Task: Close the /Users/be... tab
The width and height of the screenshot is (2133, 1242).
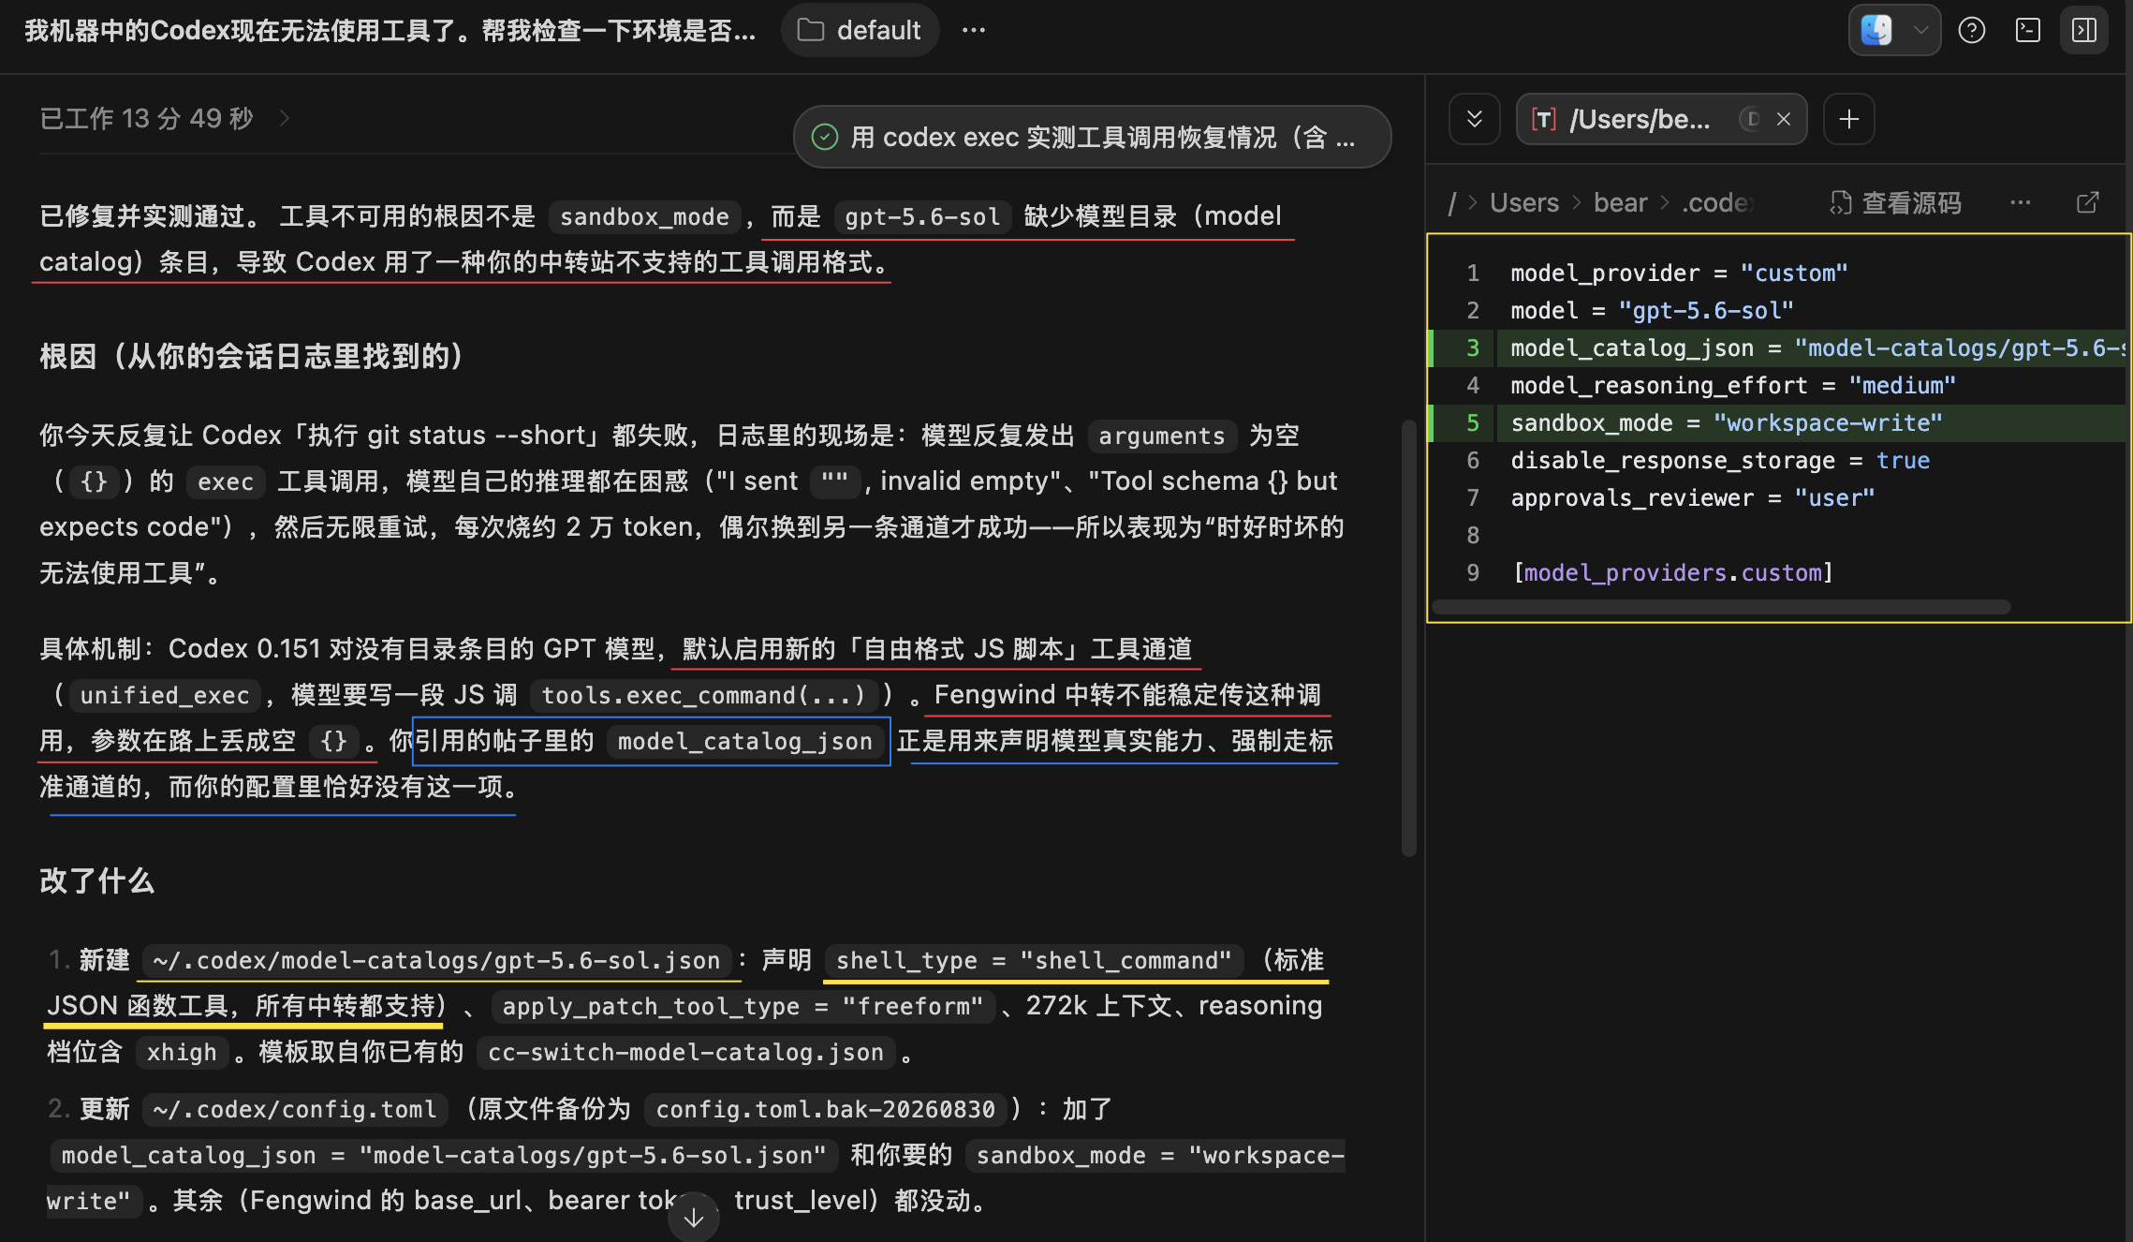Action: click(x=1784, y=119)
